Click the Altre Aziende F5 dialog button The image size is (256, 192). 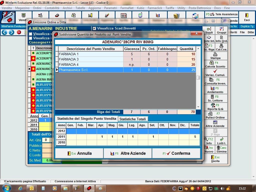click(x=128, y=153)
